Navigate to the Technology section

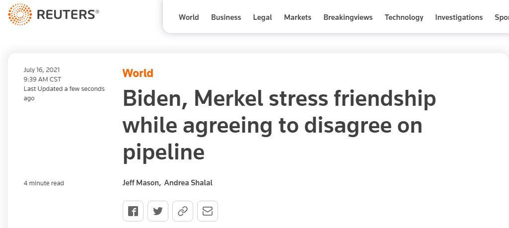[404, 17]
